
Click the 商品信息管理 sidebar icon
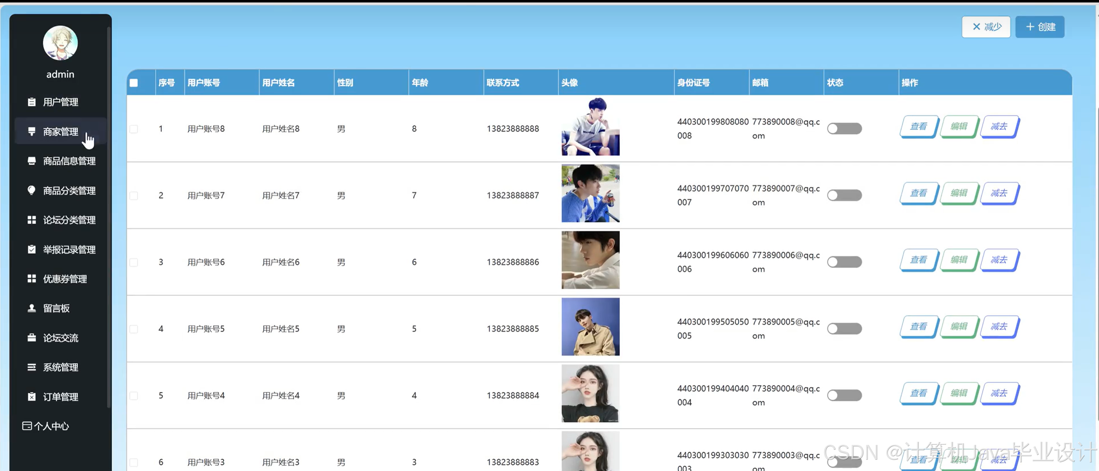[31, 161]
